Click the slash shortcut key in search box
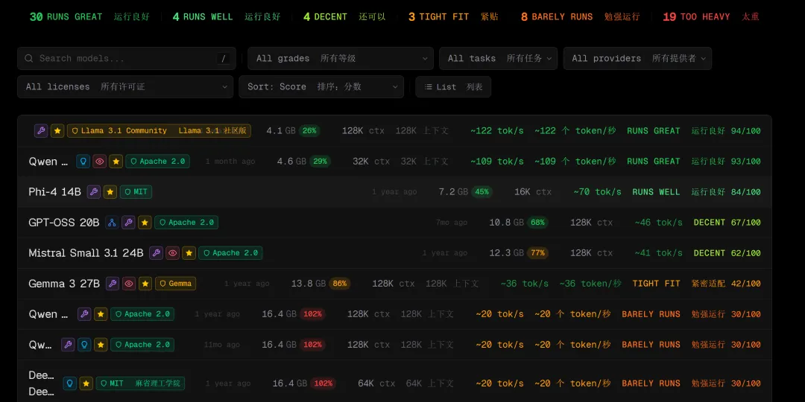 223,59
